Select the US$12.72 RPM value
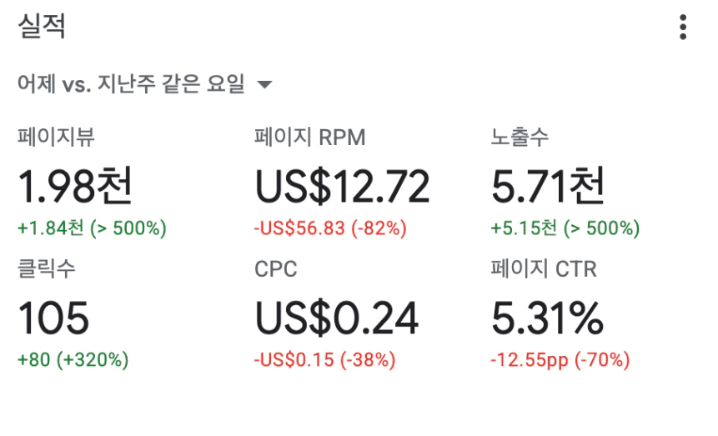The image size is (718, 436). (x=342, y=186)
